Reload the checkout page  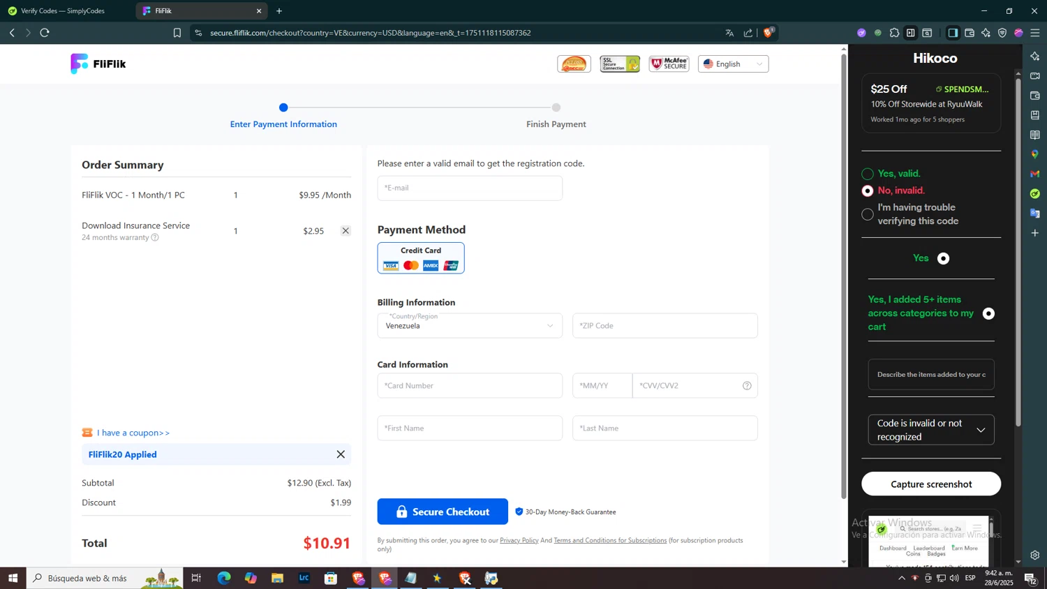click(45, 33)
